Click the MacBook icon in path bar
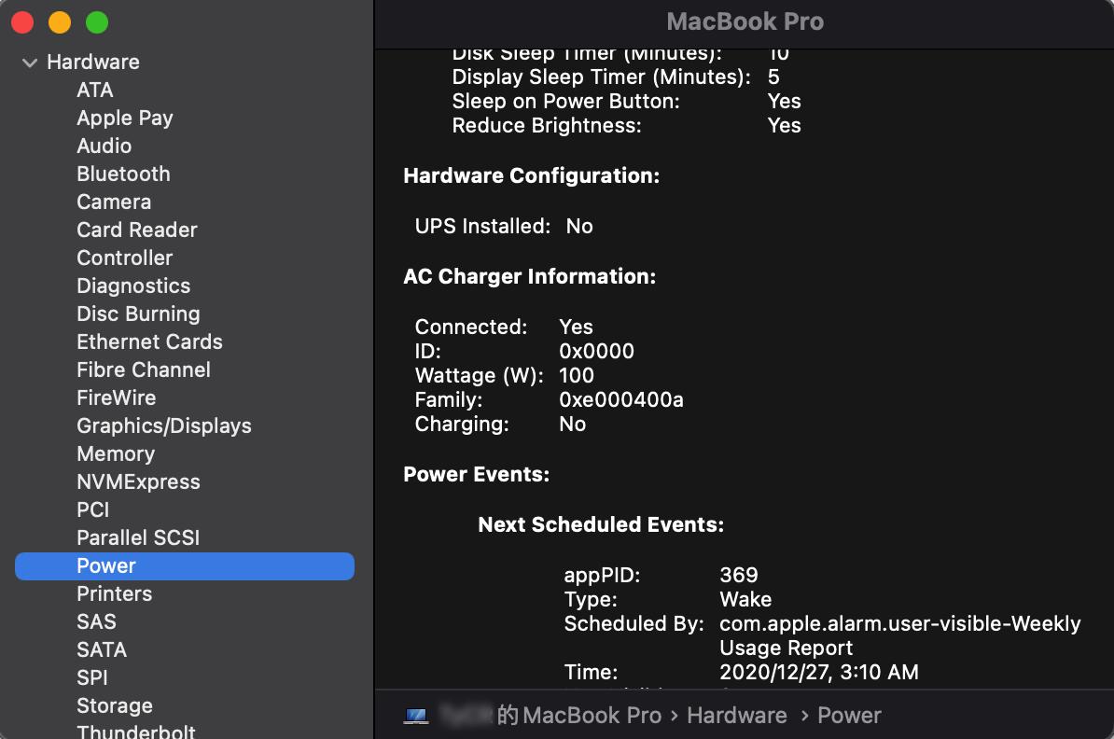Image resolution: width=1114 pixels, height=739 pixels. point(416,716)
